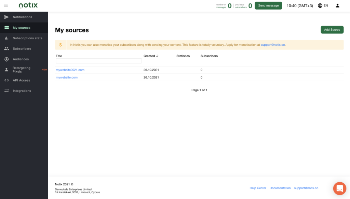Open the user account profile icon
Screen dimensions: 350x199
click(x=337, y=5)
